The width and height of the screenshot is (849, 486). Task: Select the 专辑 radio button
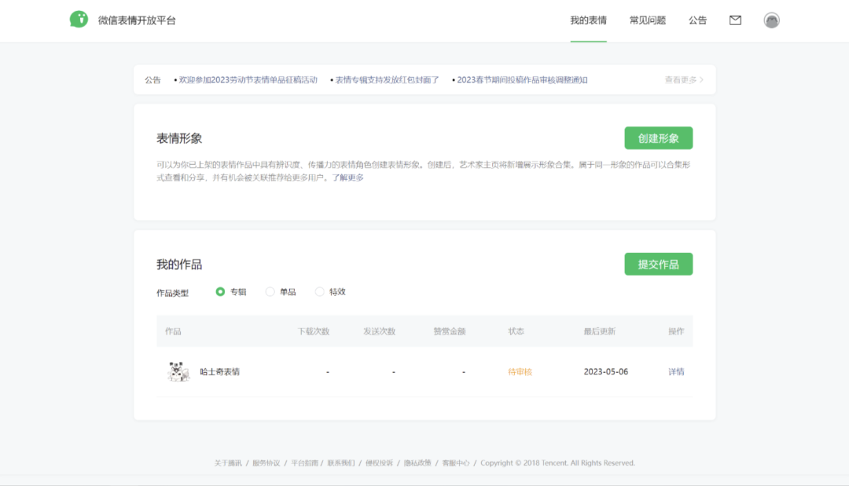220,292
